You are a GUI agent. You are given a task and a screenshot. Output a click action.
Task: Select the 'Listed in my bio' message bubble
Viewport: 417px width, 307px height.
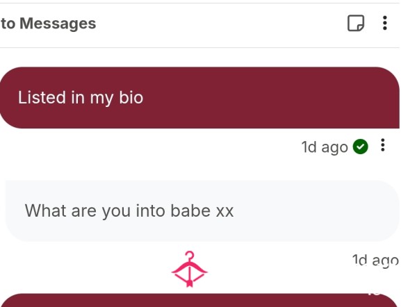click(x=199, y=97)
